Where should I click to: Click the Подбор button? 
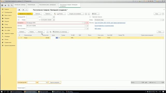pyautogui.click(x=32, y=32)
